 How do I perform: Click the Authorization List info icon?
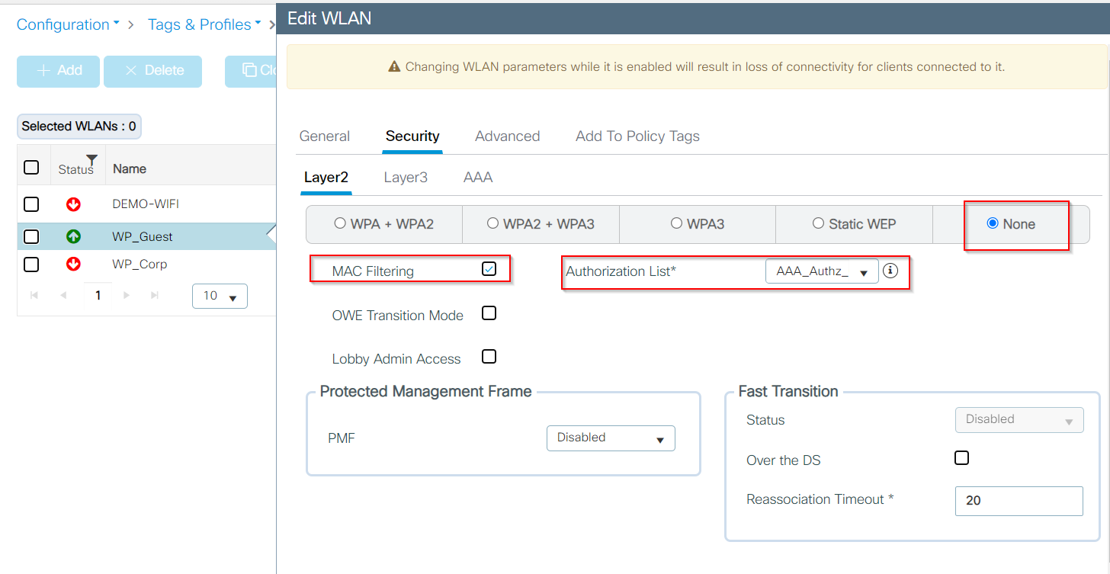coord(890,271)
